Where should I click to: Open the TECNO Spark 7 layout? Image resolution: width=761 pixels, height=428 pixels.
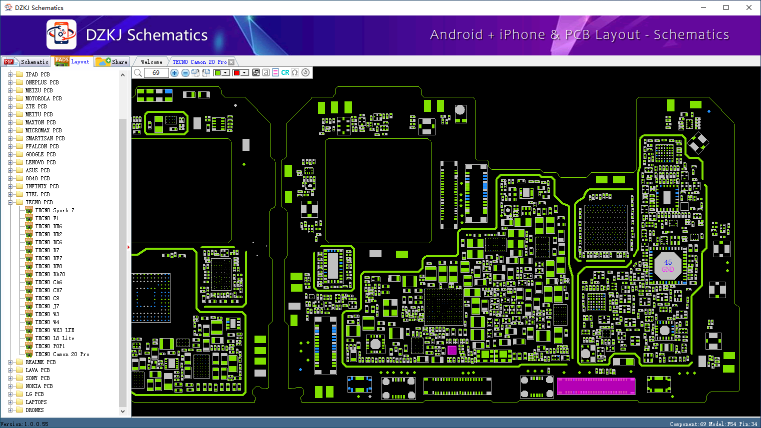54,210
